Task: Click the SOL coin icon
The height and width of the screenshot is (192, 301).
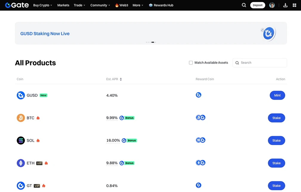Action: click(21, 140)
